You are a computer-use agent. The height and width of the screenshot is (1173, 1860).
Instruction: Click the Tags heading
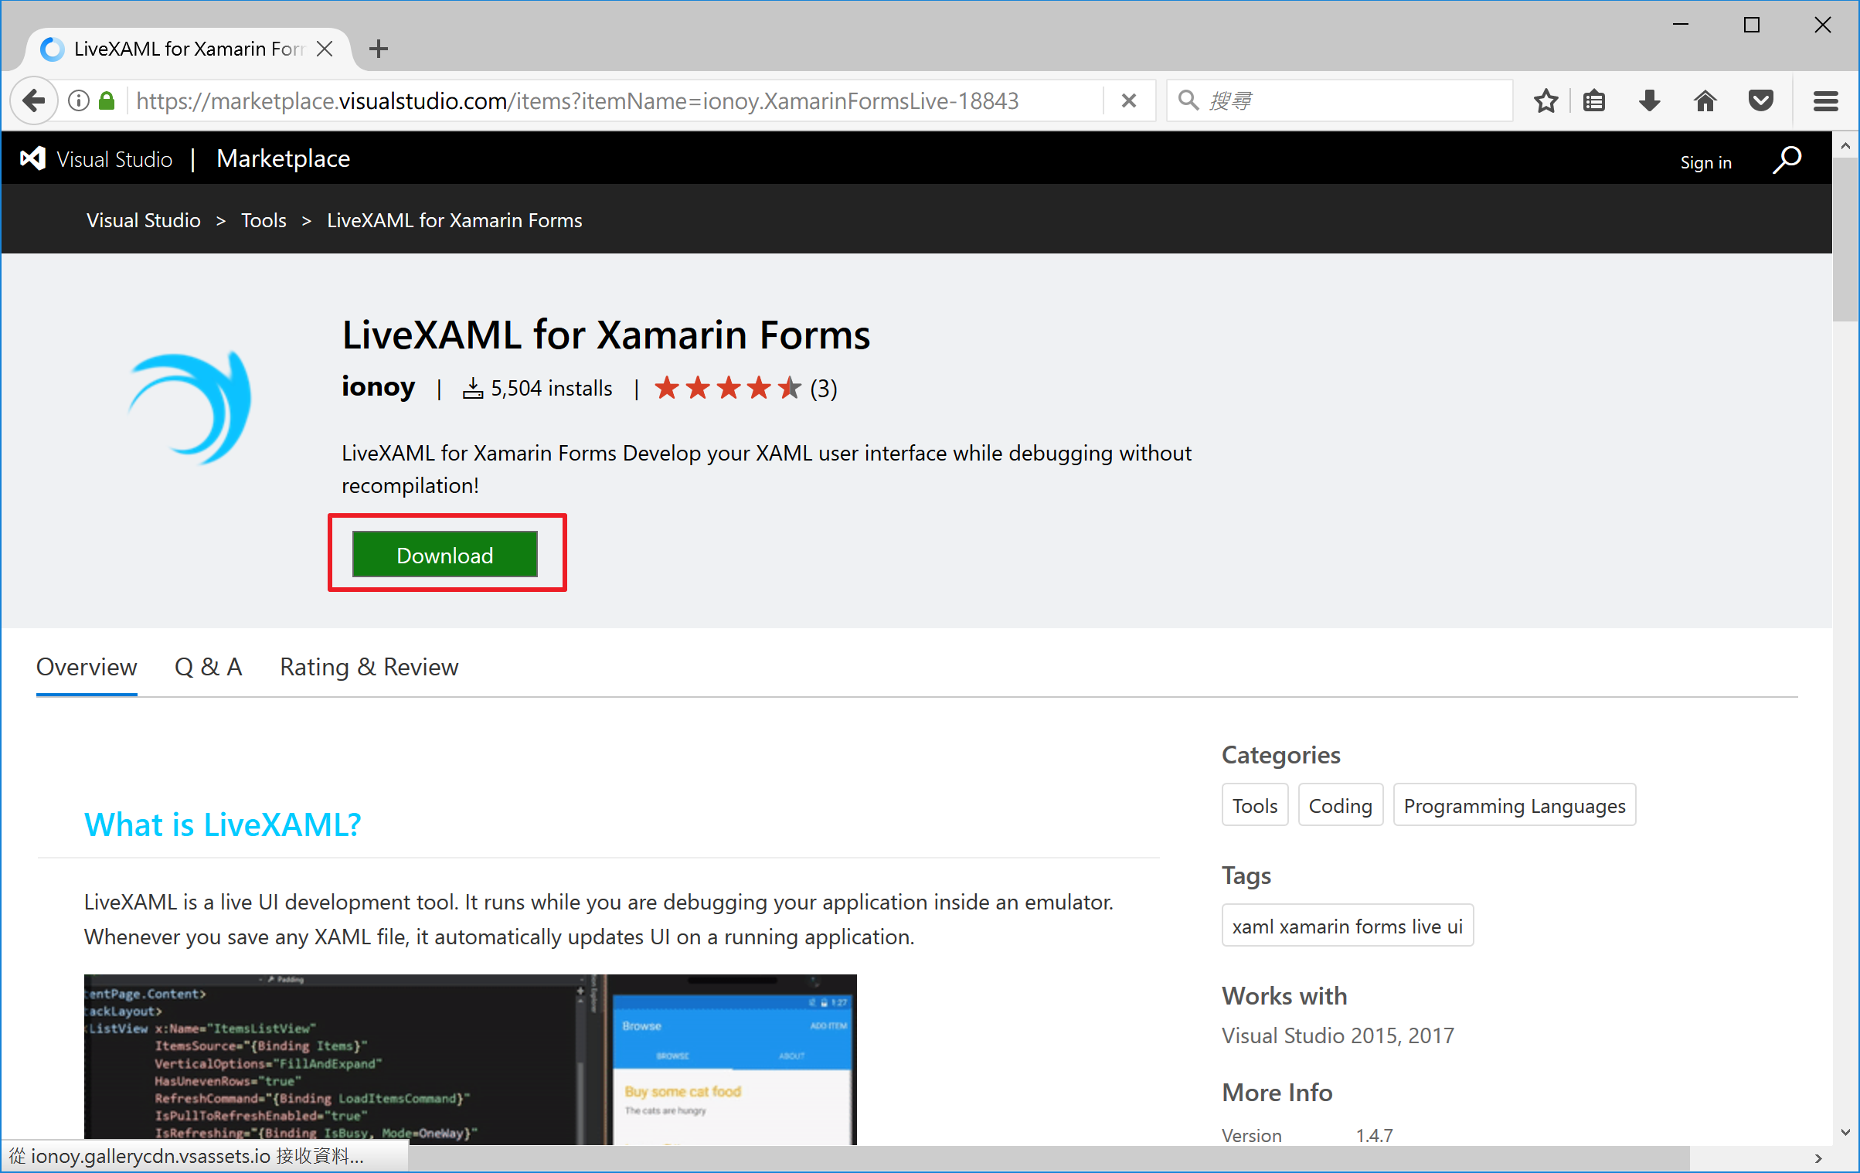click(x=1246, y=875)
